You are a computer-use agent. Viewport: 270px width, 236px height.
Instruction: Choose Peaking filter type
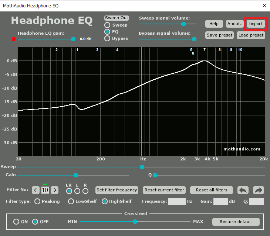pyautogui.click(x=37, y=201)
